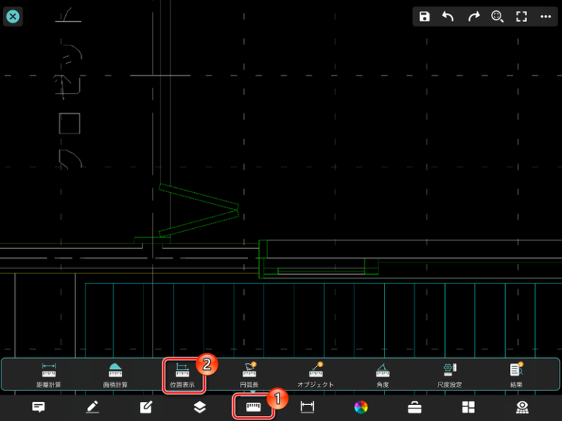562x421 pixels.
Task: Toggle fullscreen view mode
Action: click(521, 17)
